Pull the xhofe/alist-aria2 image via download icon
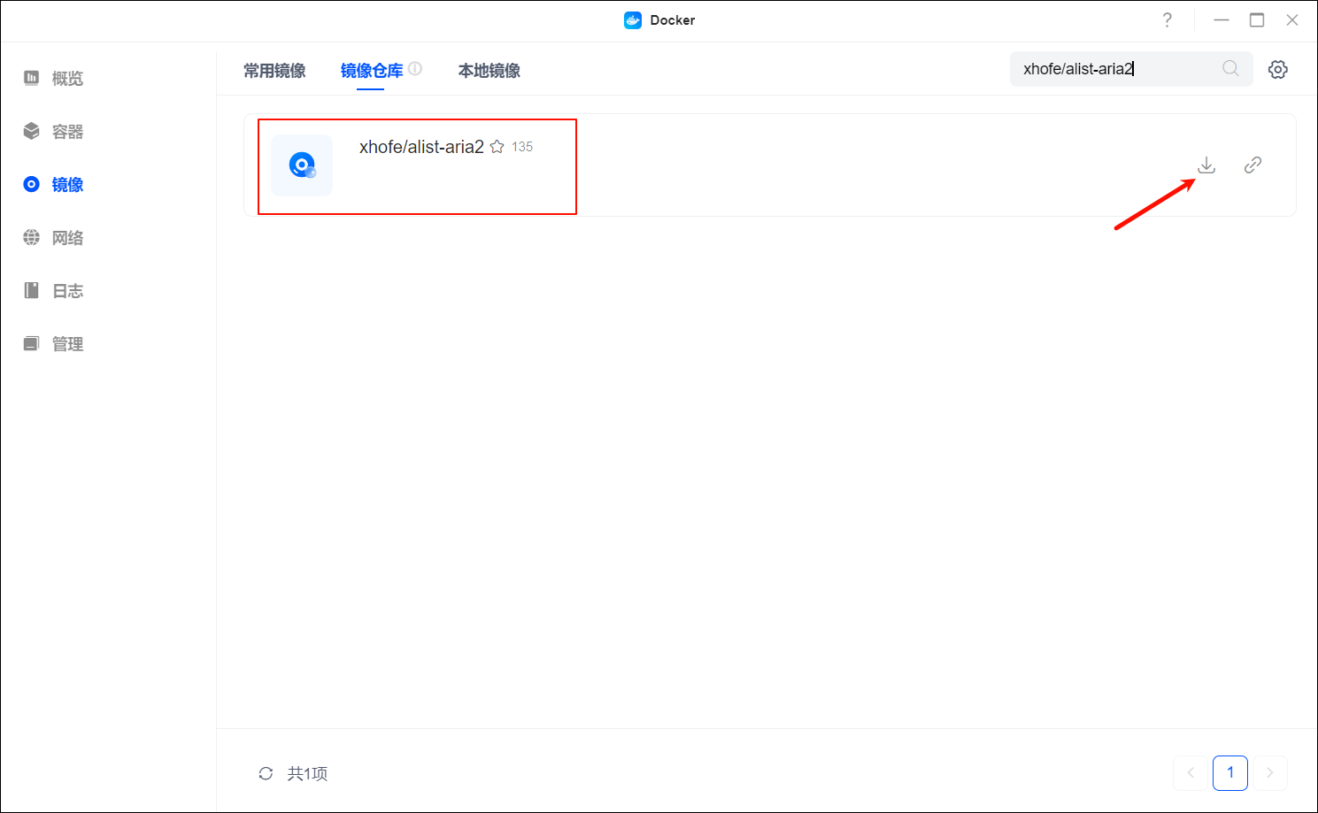The image size is (1318, 813). [x=1206, y=165]
